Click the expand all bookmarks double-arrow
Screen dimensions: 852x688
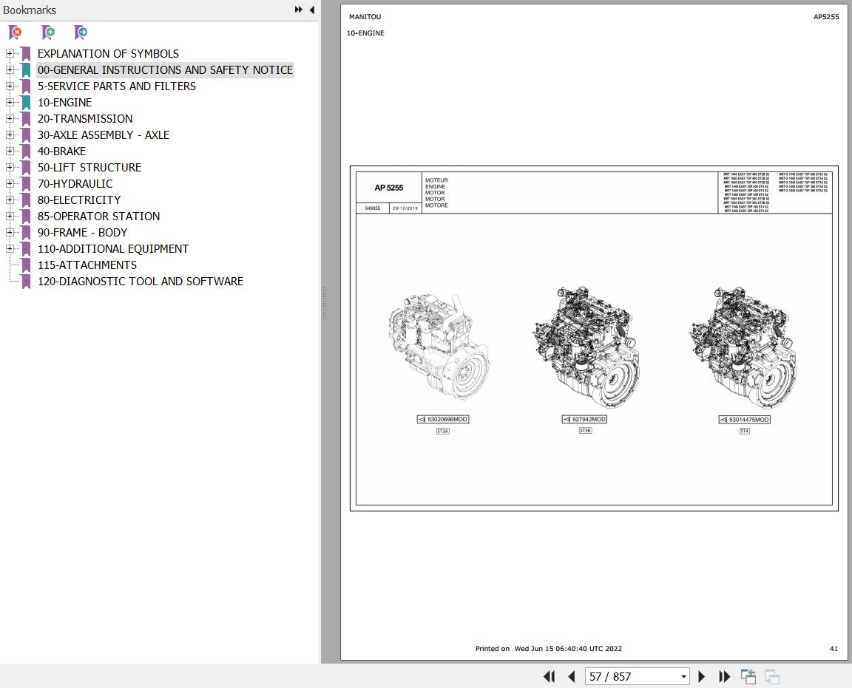click(x=298, y=10)
